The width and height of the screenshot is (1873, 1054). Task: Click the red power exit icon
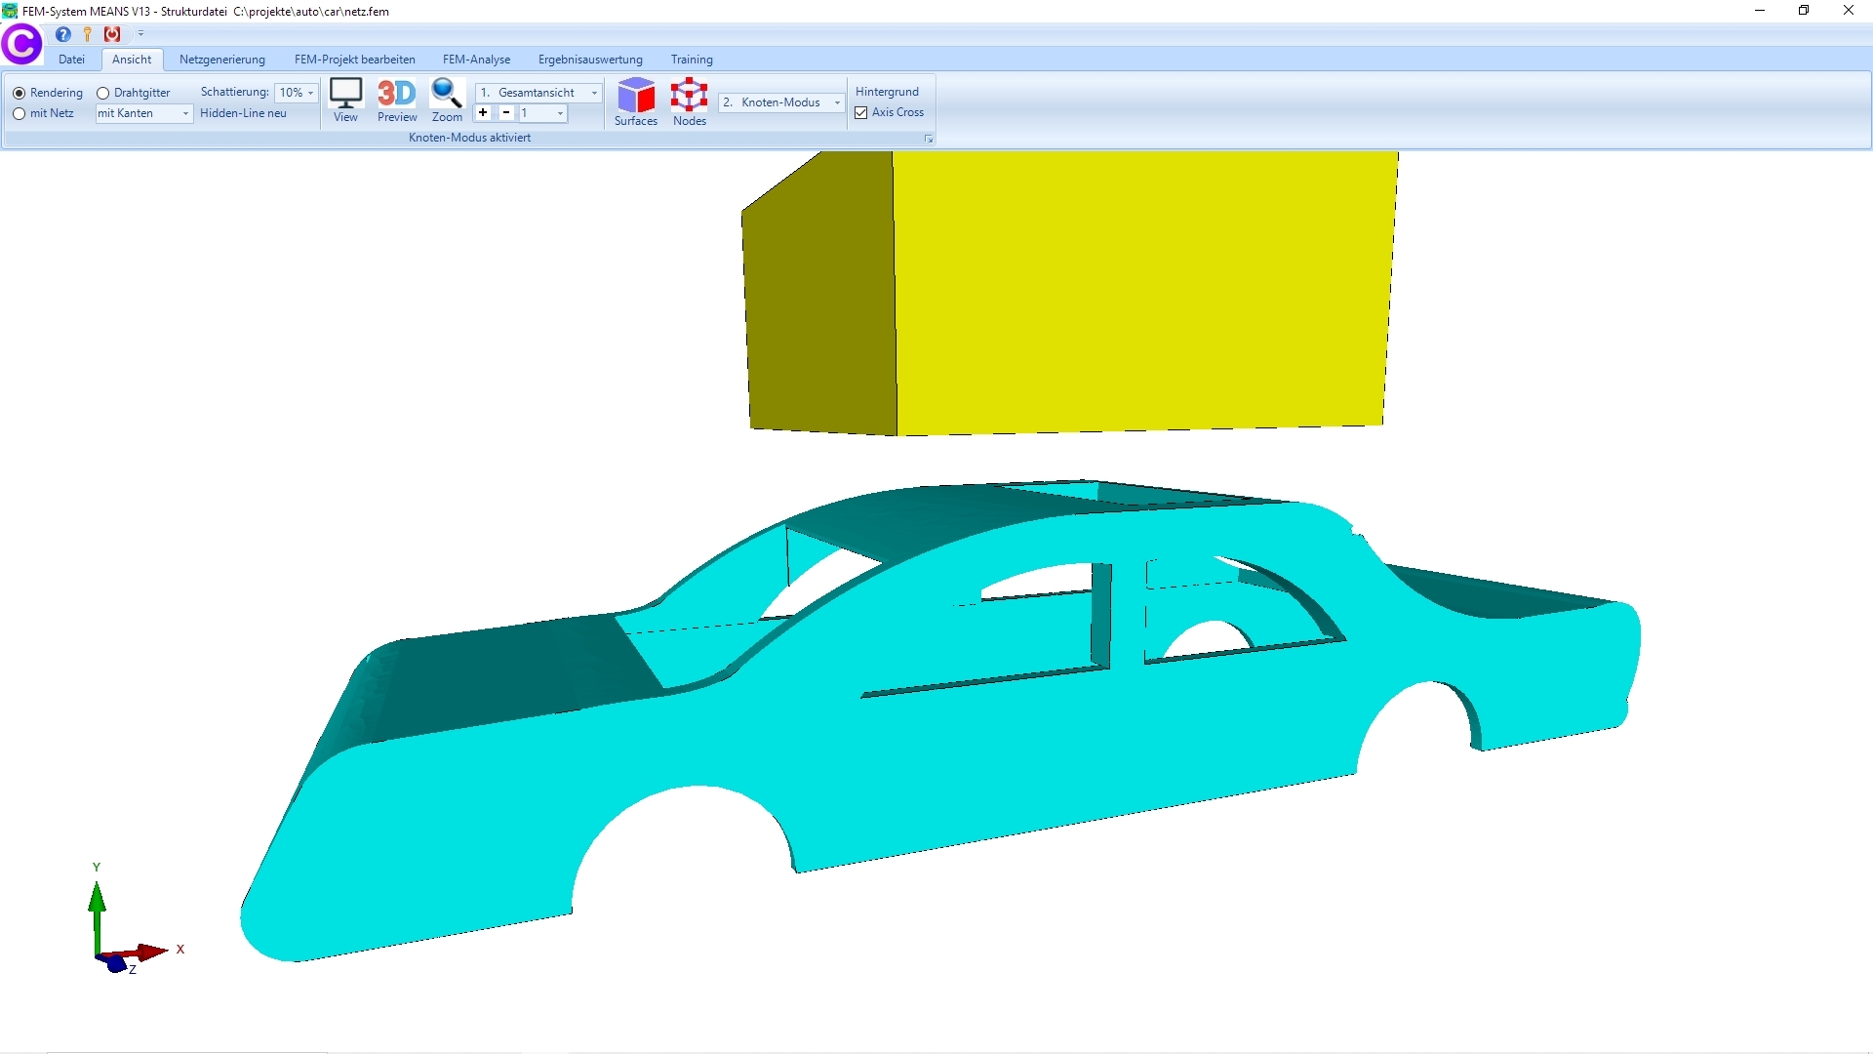coord(112,34)
